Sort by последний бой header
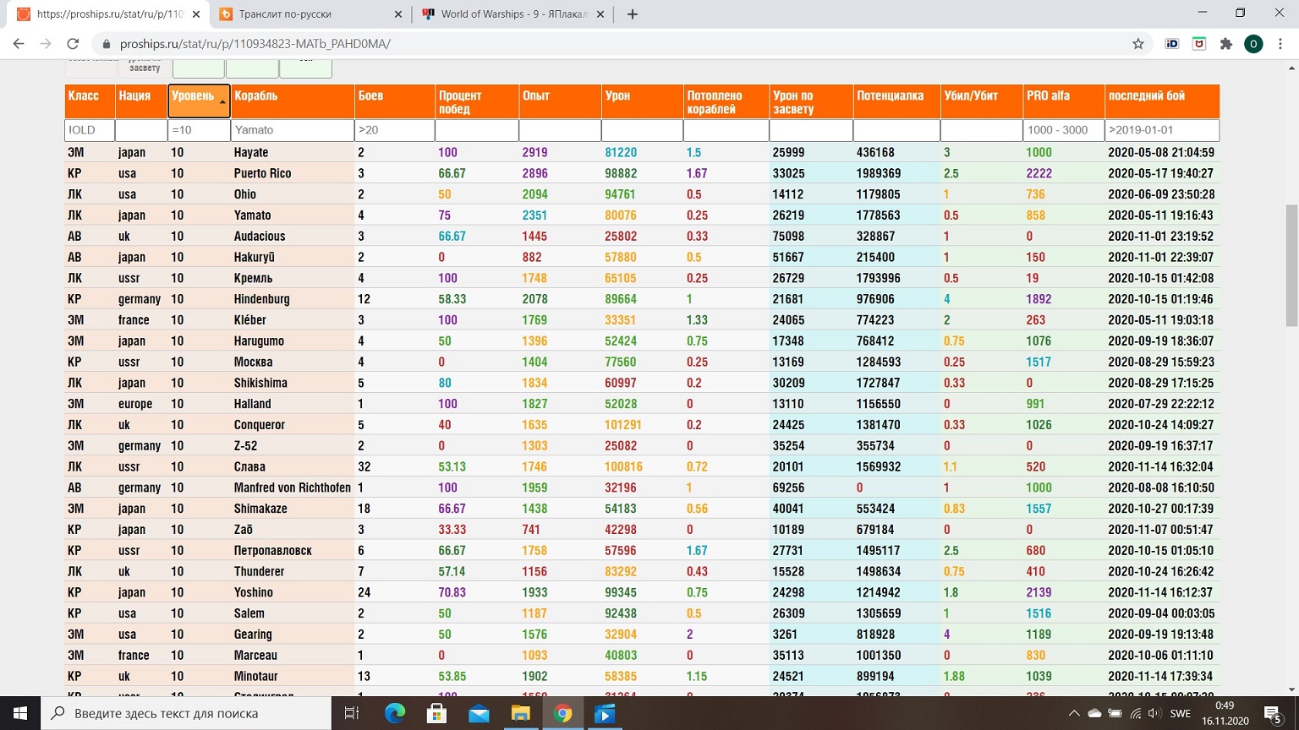 pyautogui.click(x=1162, y=101)
